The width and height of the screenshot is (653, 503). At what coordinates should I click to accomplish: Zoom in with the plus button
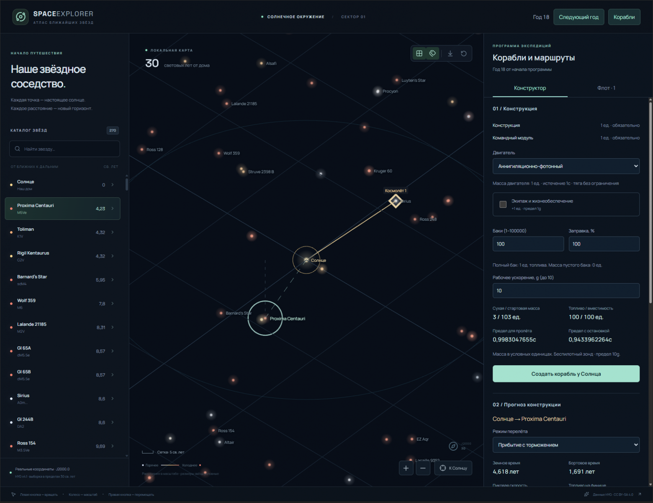click(406, 468)
